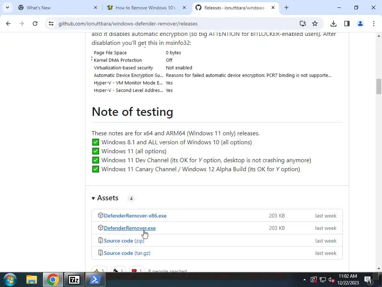
Task: Click the taskbar clock showing 11:02 AM
Action: 348,280
